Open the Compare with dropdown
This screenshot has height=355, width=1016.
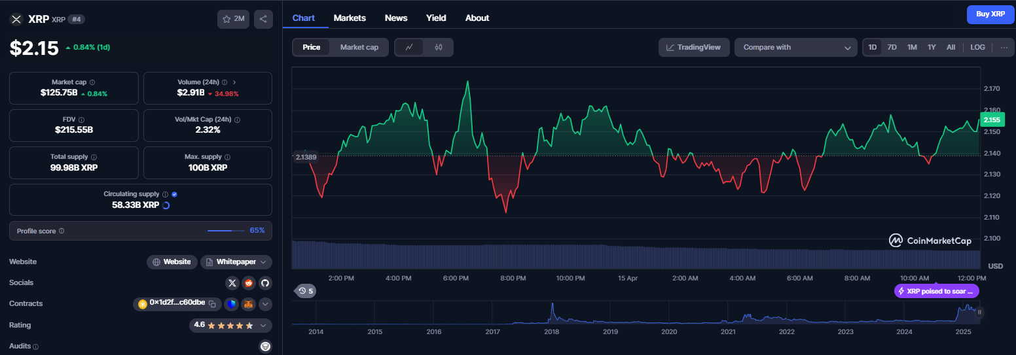[x=796, y=47]
